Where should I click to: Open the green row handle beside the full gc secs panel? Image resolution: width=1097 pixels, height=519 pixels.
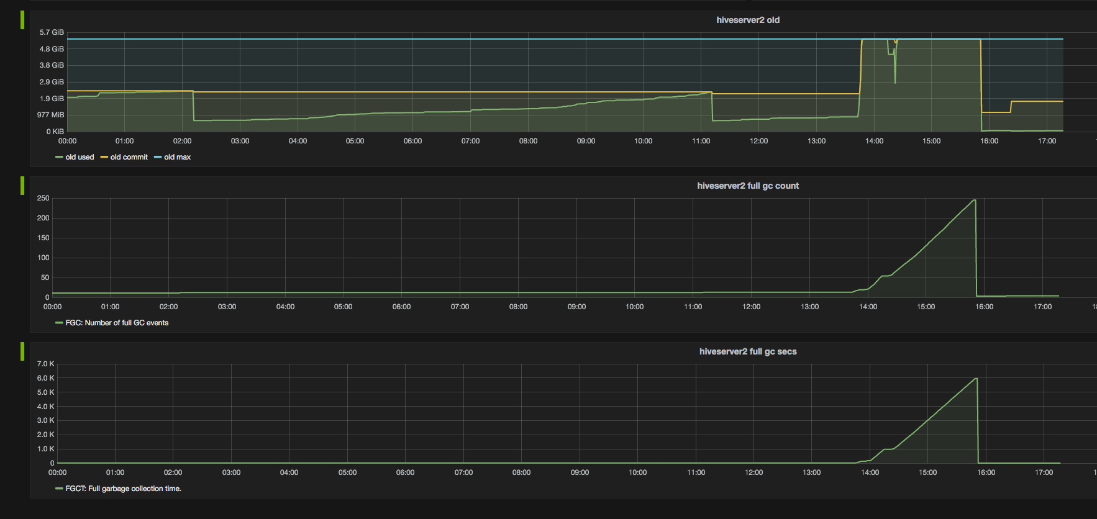pos(22,351)
